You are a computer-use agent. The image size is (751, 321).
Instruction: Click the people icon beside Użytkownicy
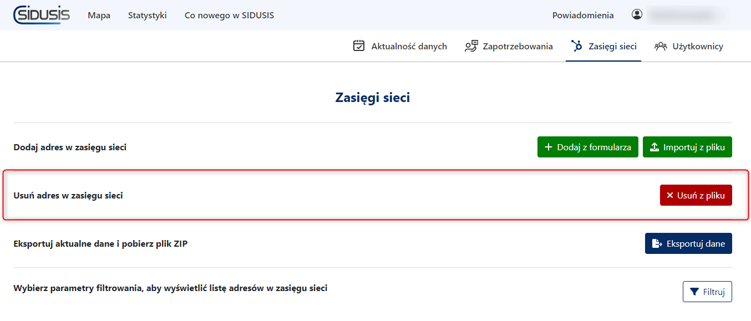tap(661, 47)
